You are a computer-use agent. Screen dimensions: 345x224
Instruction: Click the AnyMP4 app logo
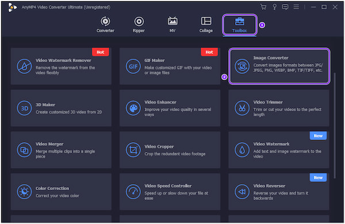(12, 7)
